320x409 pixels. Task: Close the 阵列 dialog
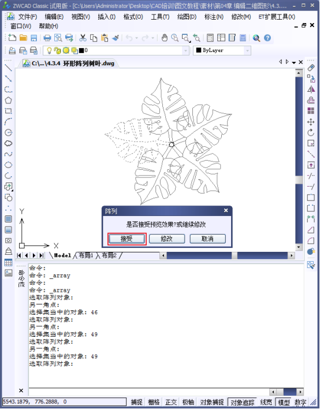tap(226, 210)
